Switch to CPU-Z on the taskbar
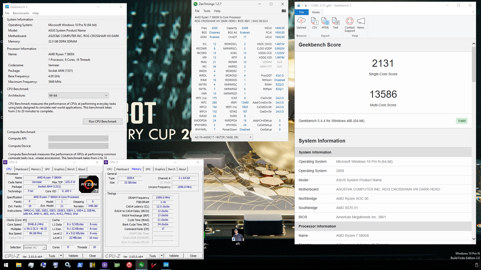 (x=104, y=265)
